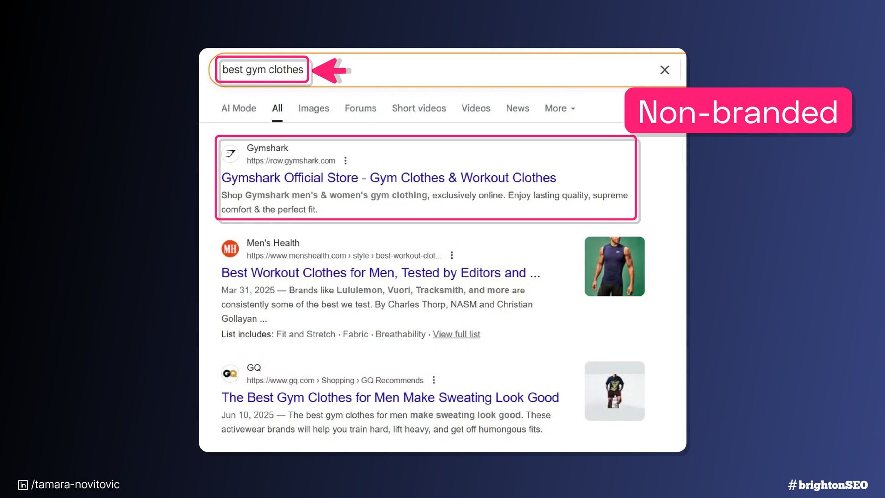Go to the News tab
This screenshot has width=885, height=498.
[517, 108]
